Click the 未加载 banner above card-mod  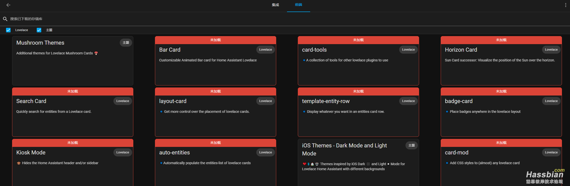[501, 143]
